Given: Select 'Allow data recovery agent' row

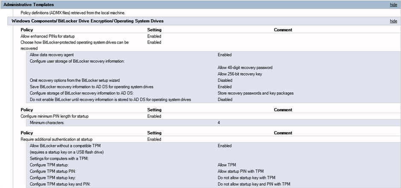Looking at the screenshot, I should 52,55.
